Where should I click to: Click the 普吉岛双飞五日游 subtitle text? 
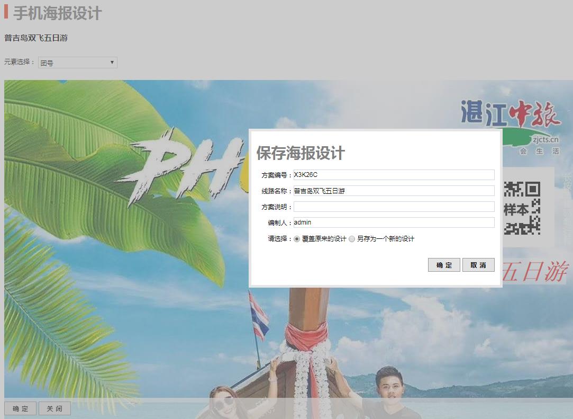click(x=36, y=38)
